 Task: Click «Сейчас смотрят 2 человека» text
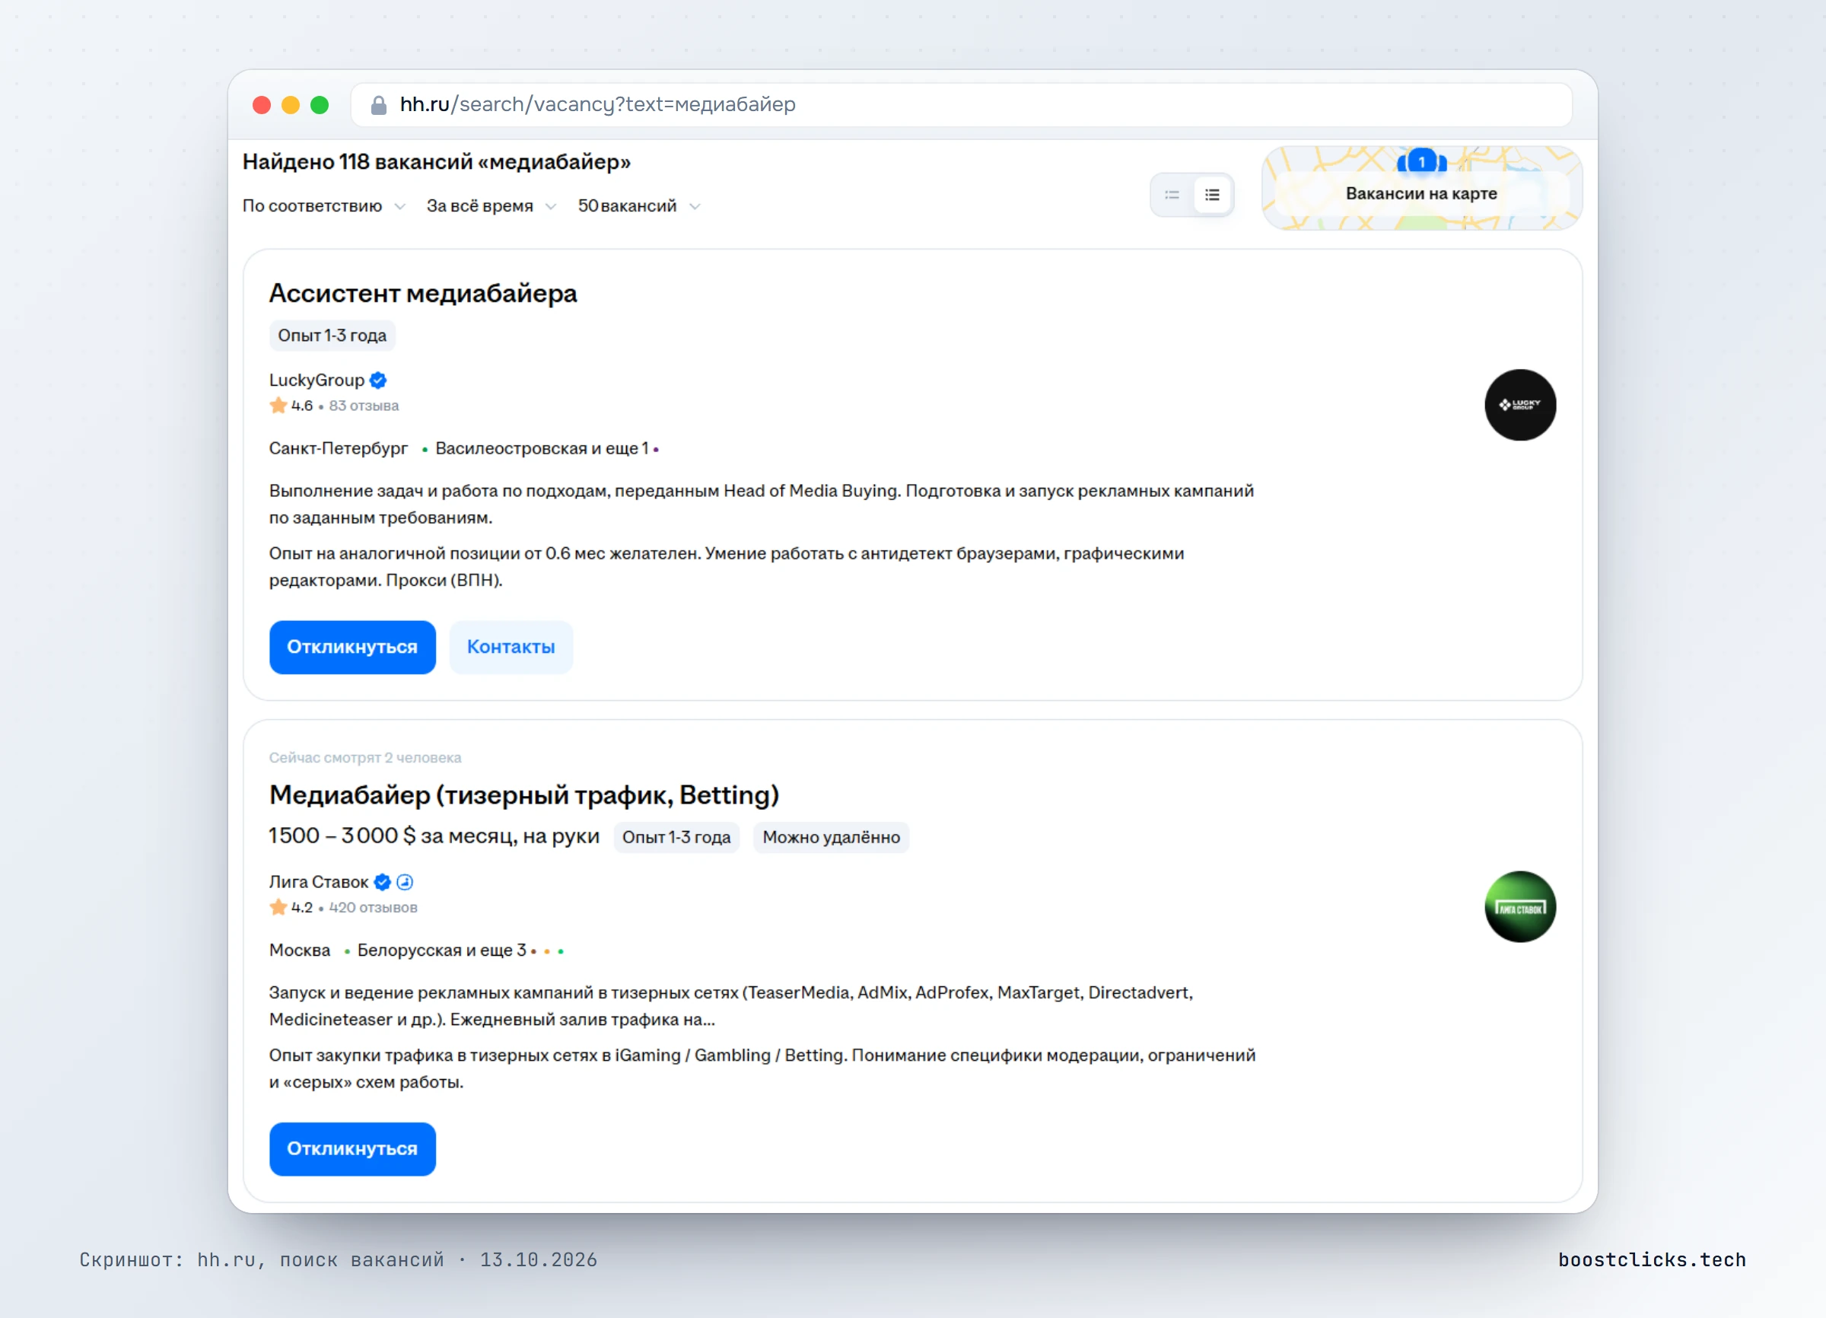(364, 758)
